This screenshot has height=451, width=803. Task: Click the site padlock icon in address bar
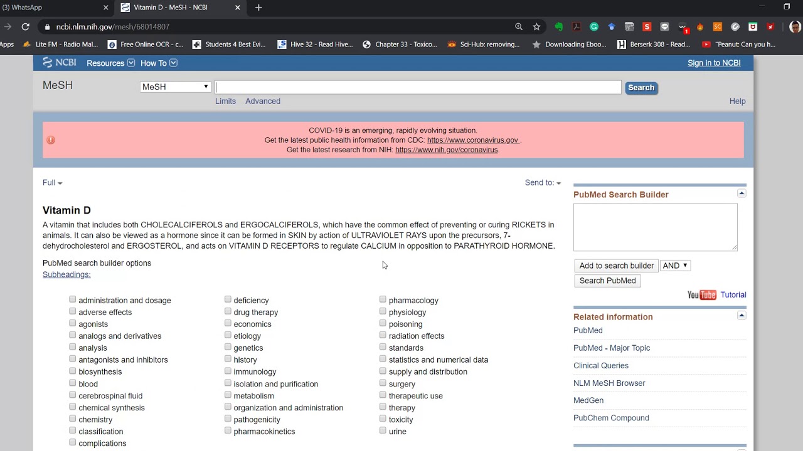coord(47,27)
